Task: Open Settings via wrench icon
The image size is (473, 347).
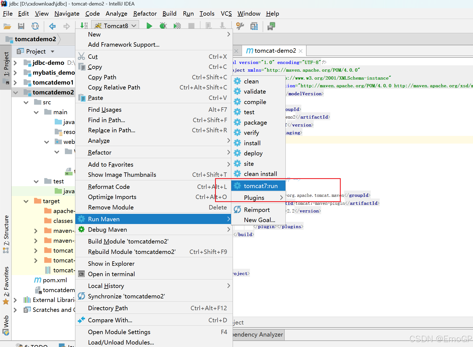Action: pyautogui.click(x=240, y=26)
